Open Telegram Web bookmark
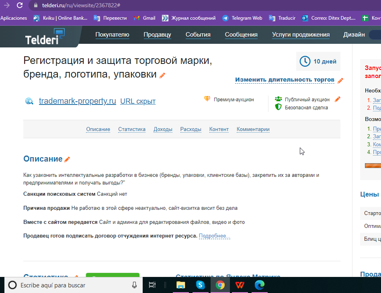Viewport: 381px width, 293px height. point(242,18)
